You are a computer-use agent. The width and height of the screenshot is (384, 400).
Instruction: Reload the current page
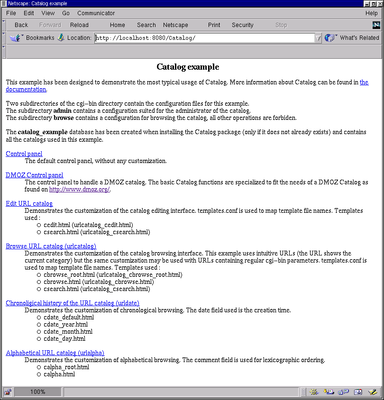pyautogui.click(x=79, y=25)
